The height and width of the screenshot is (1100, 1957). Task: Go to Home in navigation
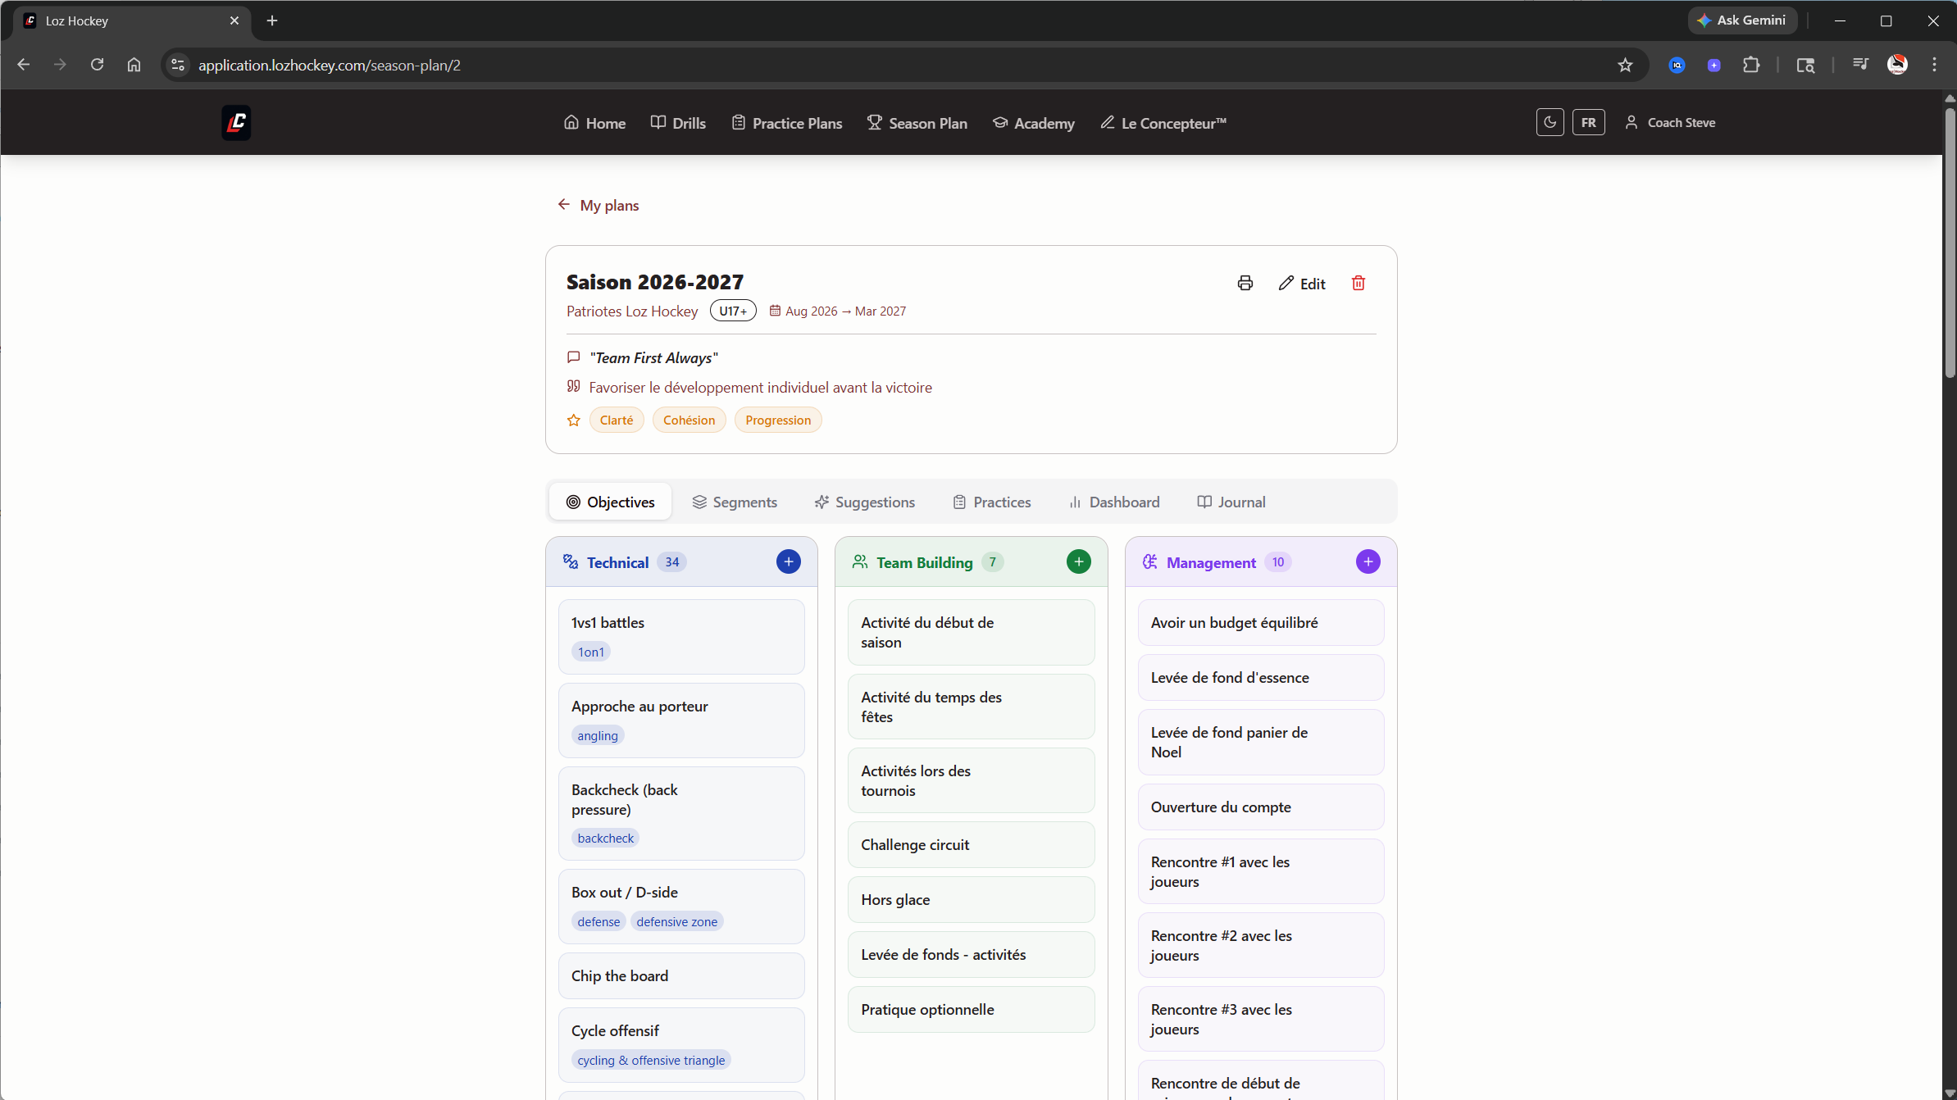pos(595,123)
